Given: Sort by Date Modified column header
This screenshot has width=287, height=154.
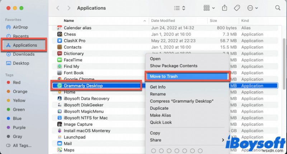Looking at the screenshot, I should [x=163, y=21].
